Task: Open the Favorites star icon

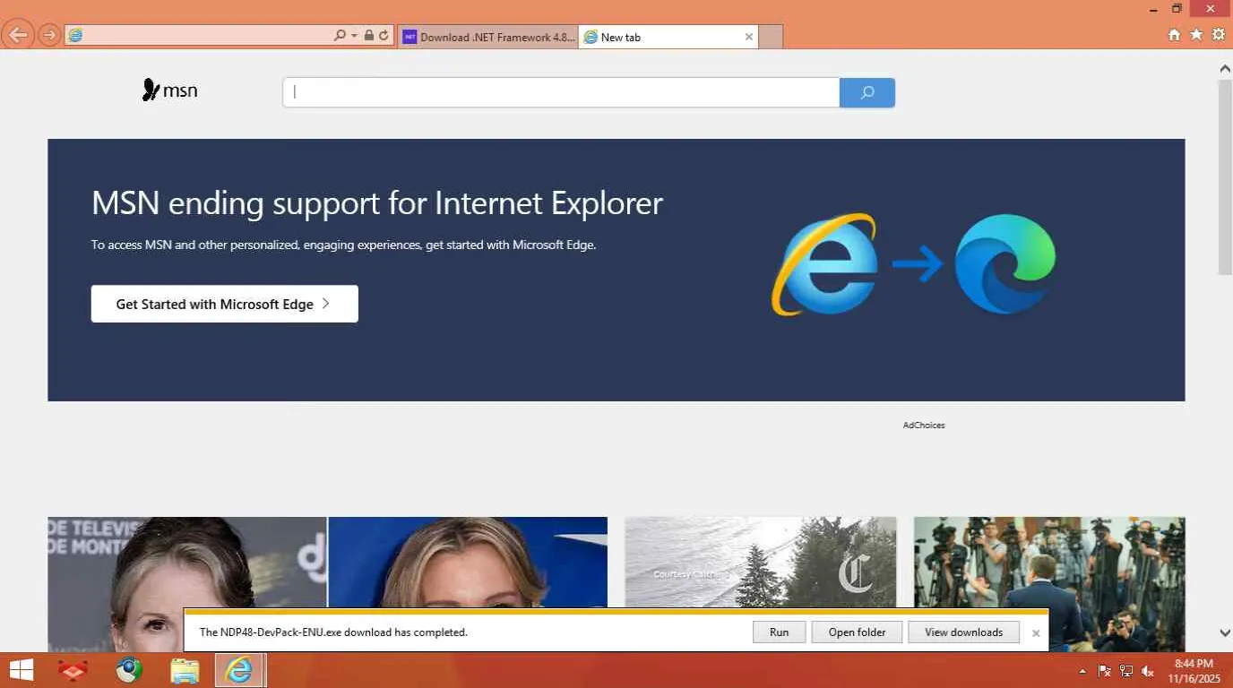Action: pos(1196,35)
